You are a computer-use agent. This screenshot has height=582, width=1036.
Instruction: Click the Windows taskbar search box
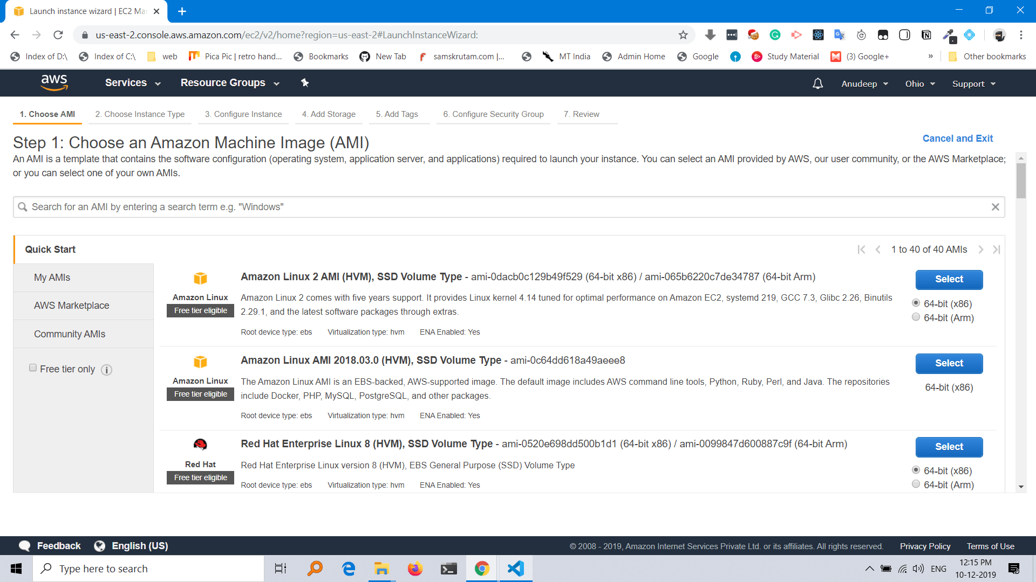pyautogui.click(x=148, y=569)
